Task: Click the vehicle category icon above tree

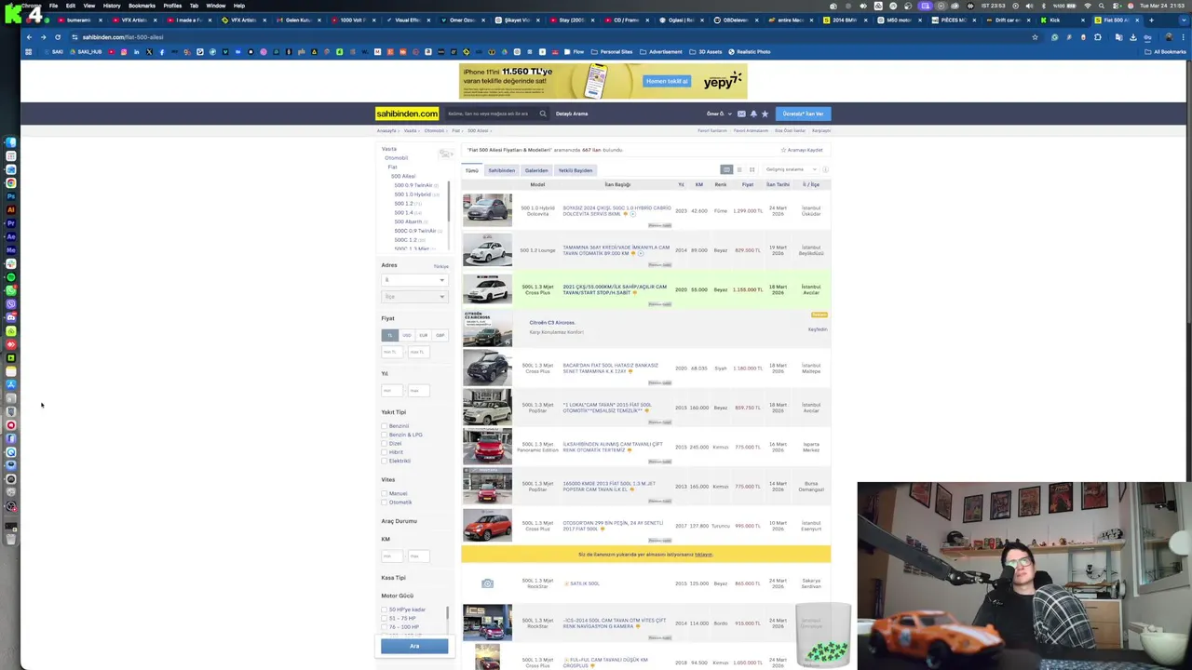Action: point(445,153)
